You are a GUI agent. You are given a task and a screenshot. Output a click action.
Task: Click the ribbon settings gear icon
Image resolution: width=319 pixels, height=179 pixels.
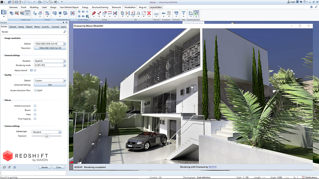(311, 7)
